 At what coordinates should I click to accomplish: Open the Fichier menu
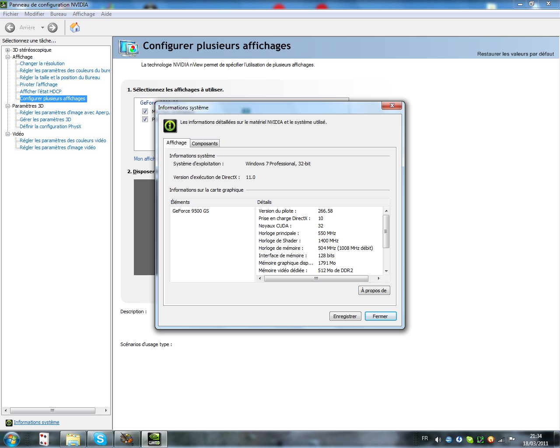click(x=10, y=14)
